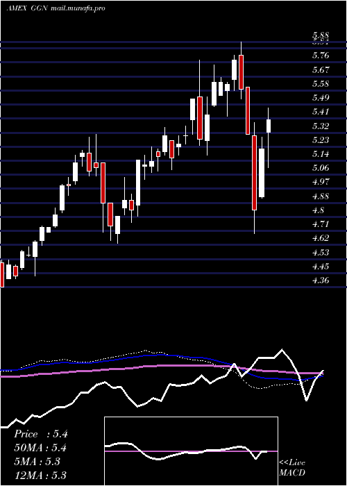The width and height of the screenshot is (347, 486).
Task: Select the 4.8 price axis label
Action: 318,210
